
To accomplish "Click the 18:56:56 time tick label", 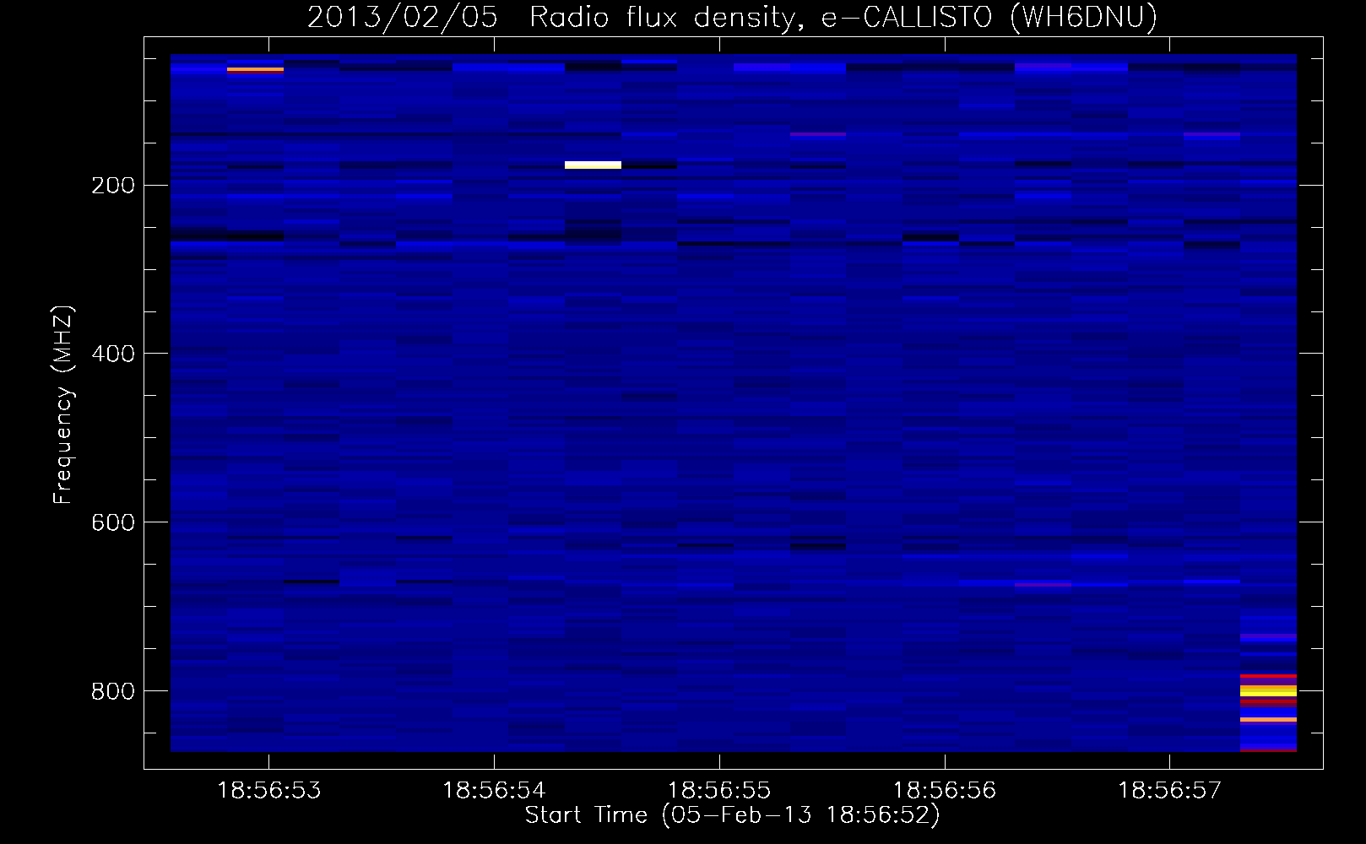I will [945, 791].
